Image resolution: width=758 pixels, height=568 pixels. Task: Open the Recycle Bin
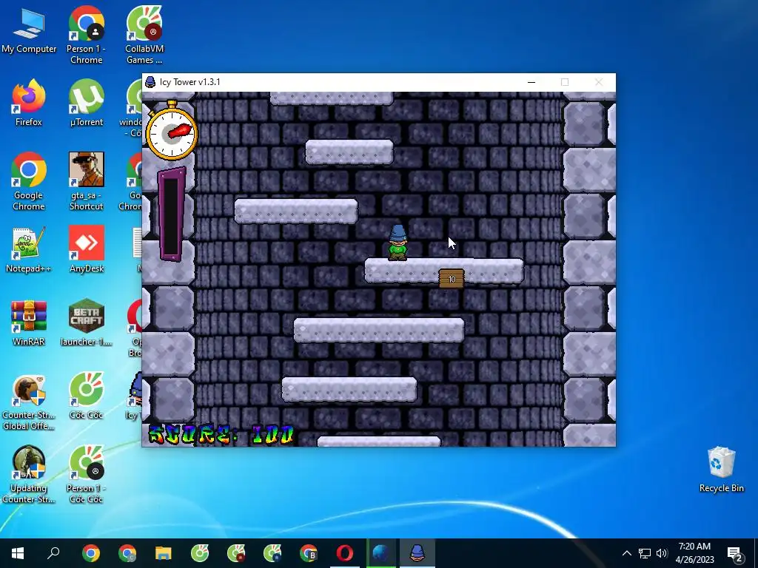[721, 470]
